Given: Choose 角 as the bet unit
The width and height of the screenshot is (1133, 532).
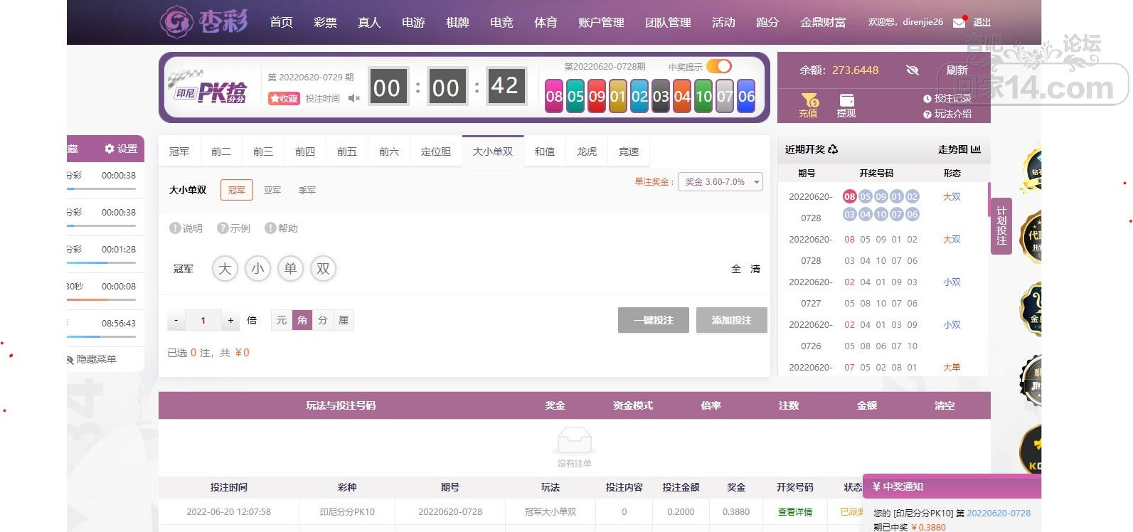Looking at the screenshot, I should point(302,320).
